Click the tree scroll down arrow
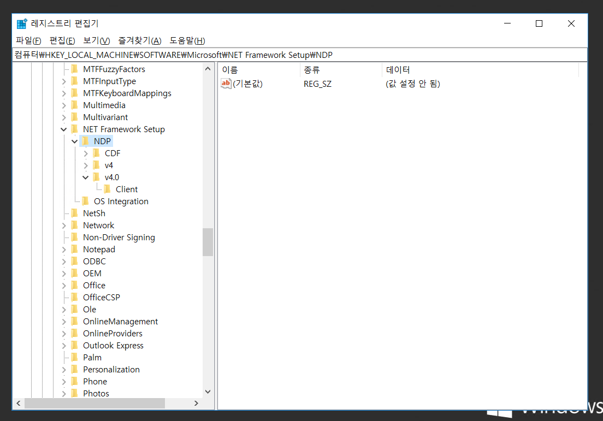 [x=208, y=392]
